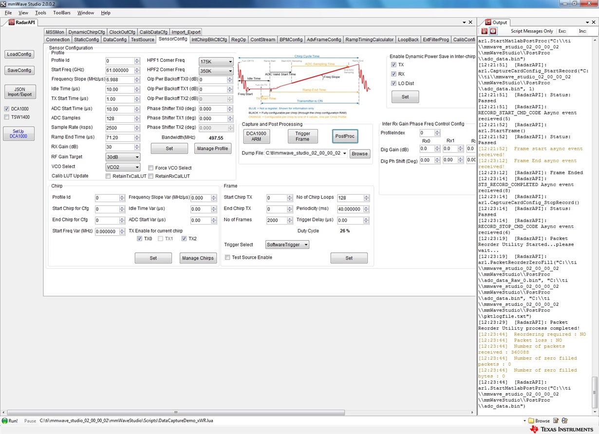The width and height of the screenshot is (599, 434).
Task: Toggle the DCA1000 checkbox
Action: click(x=7, y=109)
